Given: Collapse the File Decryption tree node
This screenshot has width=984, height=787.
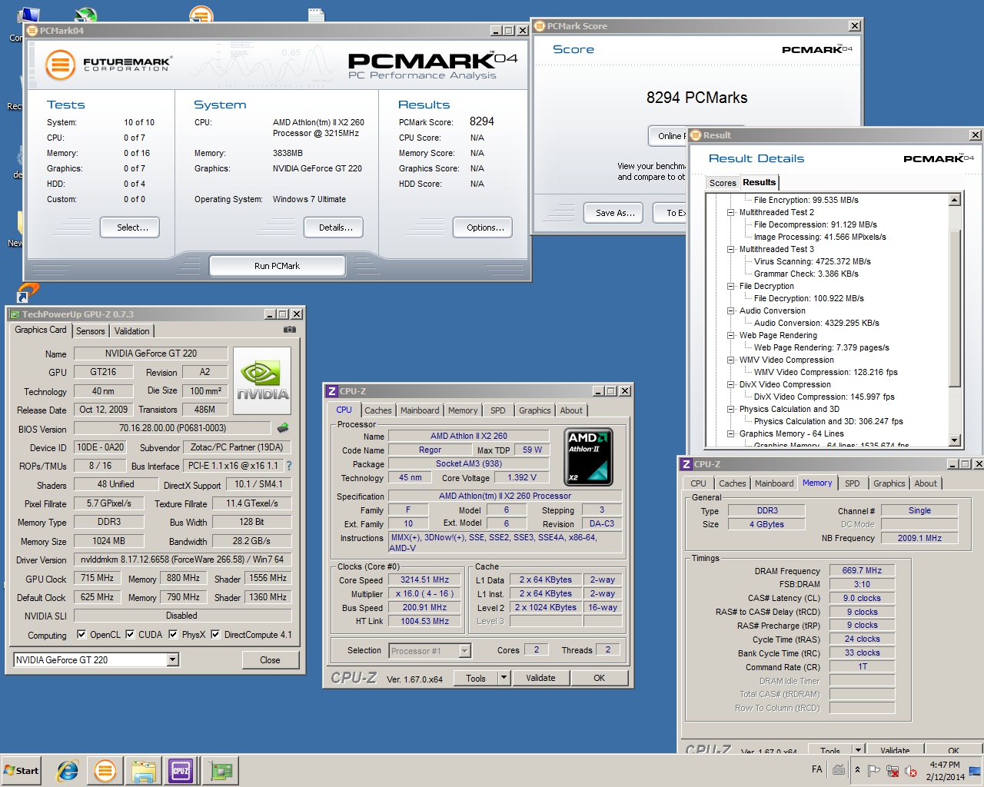Looking at the screenshot, I should coord(731,286).
